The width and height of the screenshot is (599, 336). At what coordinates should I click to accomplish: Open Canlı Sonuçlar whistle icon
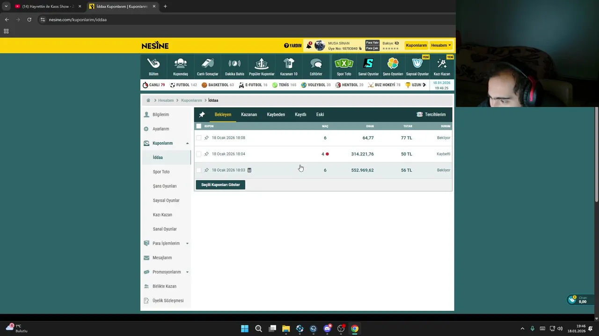[207, 63]
